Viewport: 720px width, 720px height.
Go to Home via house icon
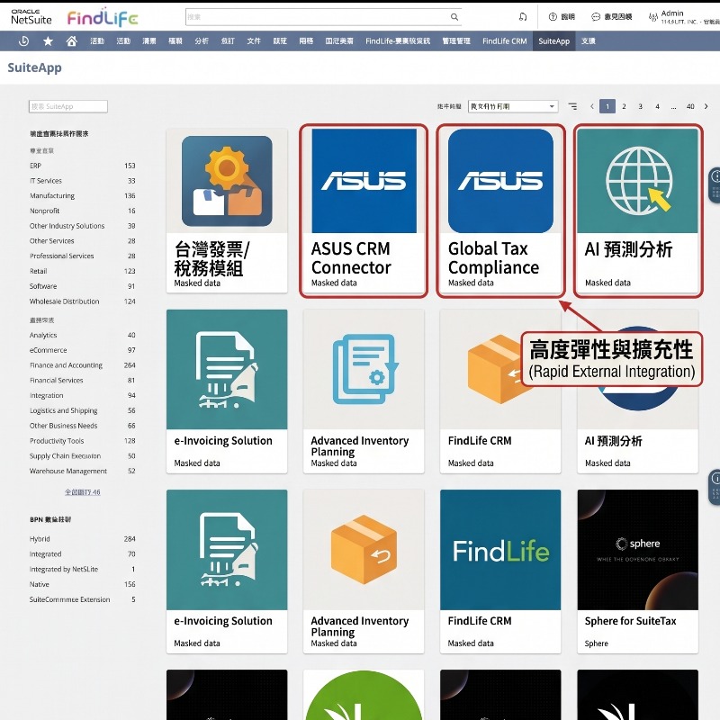pos(71,41)
